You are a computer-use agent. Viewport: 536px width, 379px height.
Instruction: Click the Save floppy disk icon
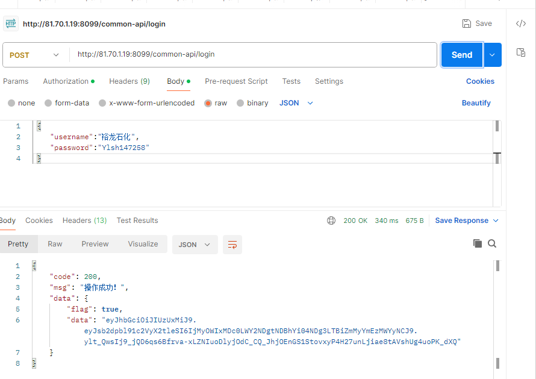(467, 23)
